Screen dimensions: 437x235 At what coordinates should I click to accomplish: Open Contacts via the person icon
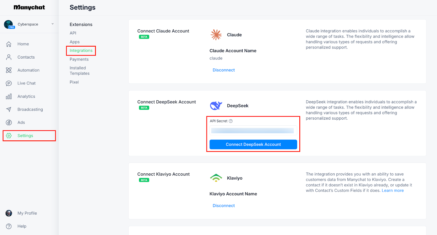pos(9,57)
